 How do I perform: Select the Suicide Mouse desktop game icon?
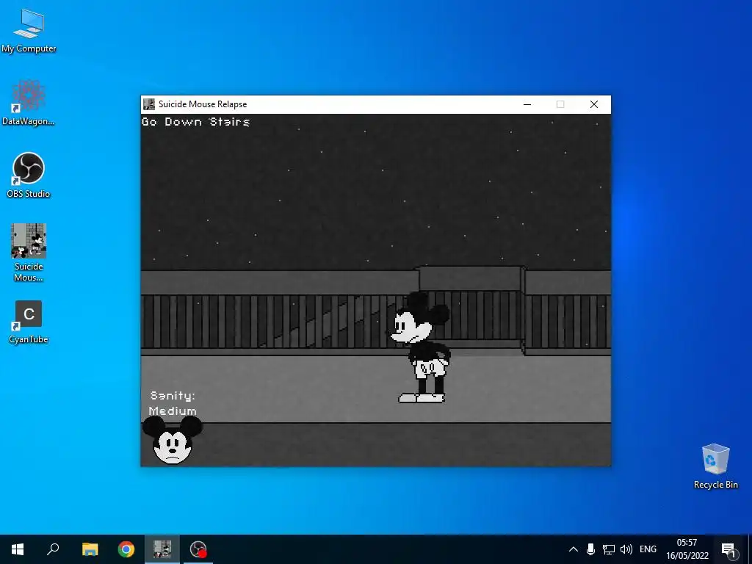coord(29,253)
